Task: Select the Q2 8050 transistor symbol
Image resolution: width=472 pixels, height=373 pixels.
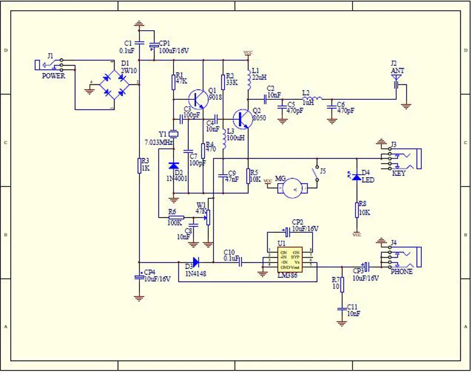Action: 243,119
